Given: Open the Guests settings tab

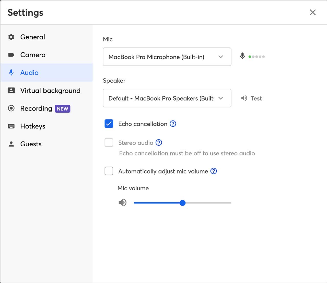Looking at the screenshot, I should (46, 144).
